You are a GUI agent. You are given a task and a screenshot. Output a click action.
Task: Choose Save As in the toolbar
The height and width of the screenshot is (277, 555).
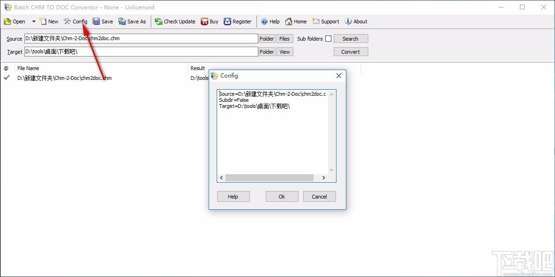132,21
